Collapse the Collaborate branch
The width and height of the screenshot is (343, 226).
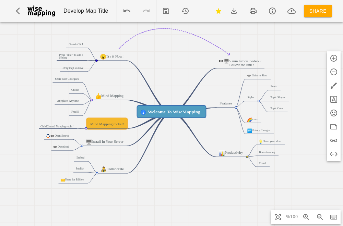(x=97, y=173)
